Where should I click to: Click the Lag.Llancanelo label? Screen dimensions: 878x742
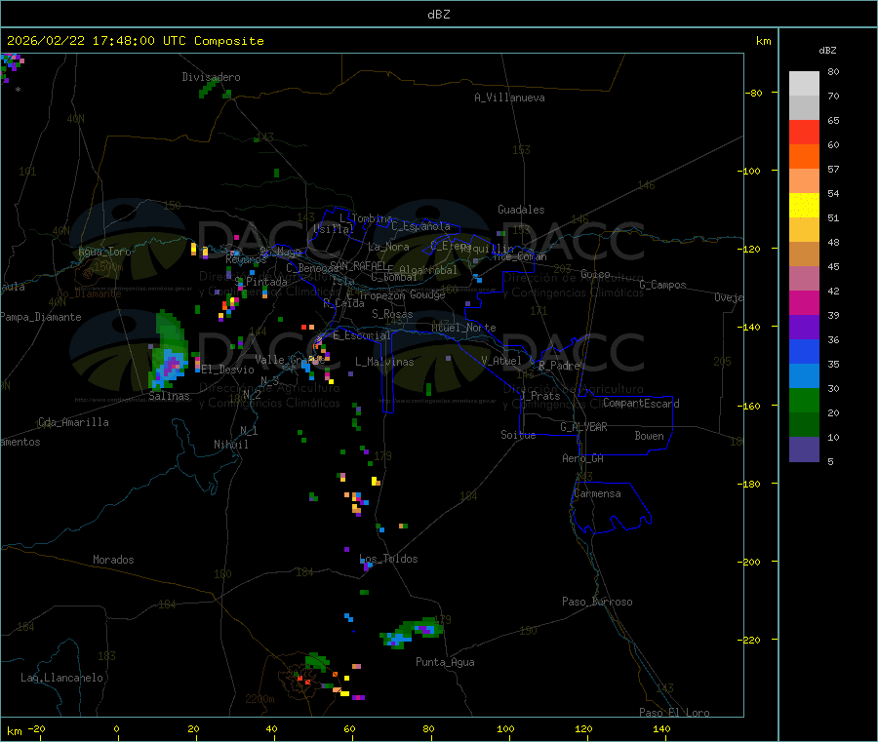tap(62, 678)
